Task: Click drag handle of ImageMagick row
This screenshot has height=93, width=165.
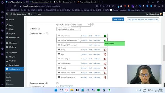Action: (59, 59)
